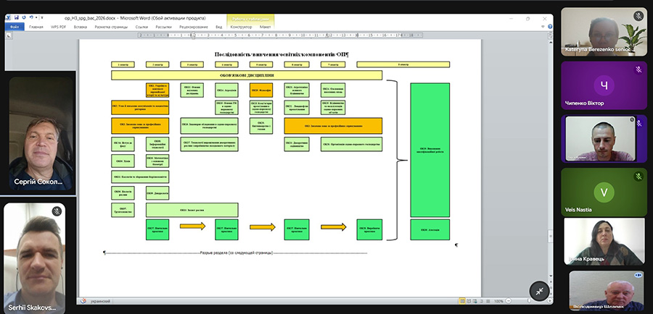Viewport: 653px width, 314px height.
Task: Toggle muted mic on Чипенко Віктор tile
Action: pyautogui.click(x=638, y=69)
